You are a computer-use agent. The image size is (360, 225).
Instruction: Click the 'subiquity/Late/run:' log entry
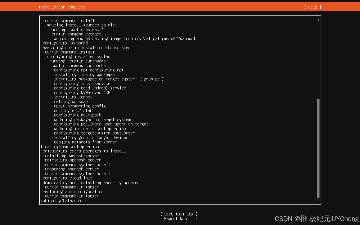point(62,201)
